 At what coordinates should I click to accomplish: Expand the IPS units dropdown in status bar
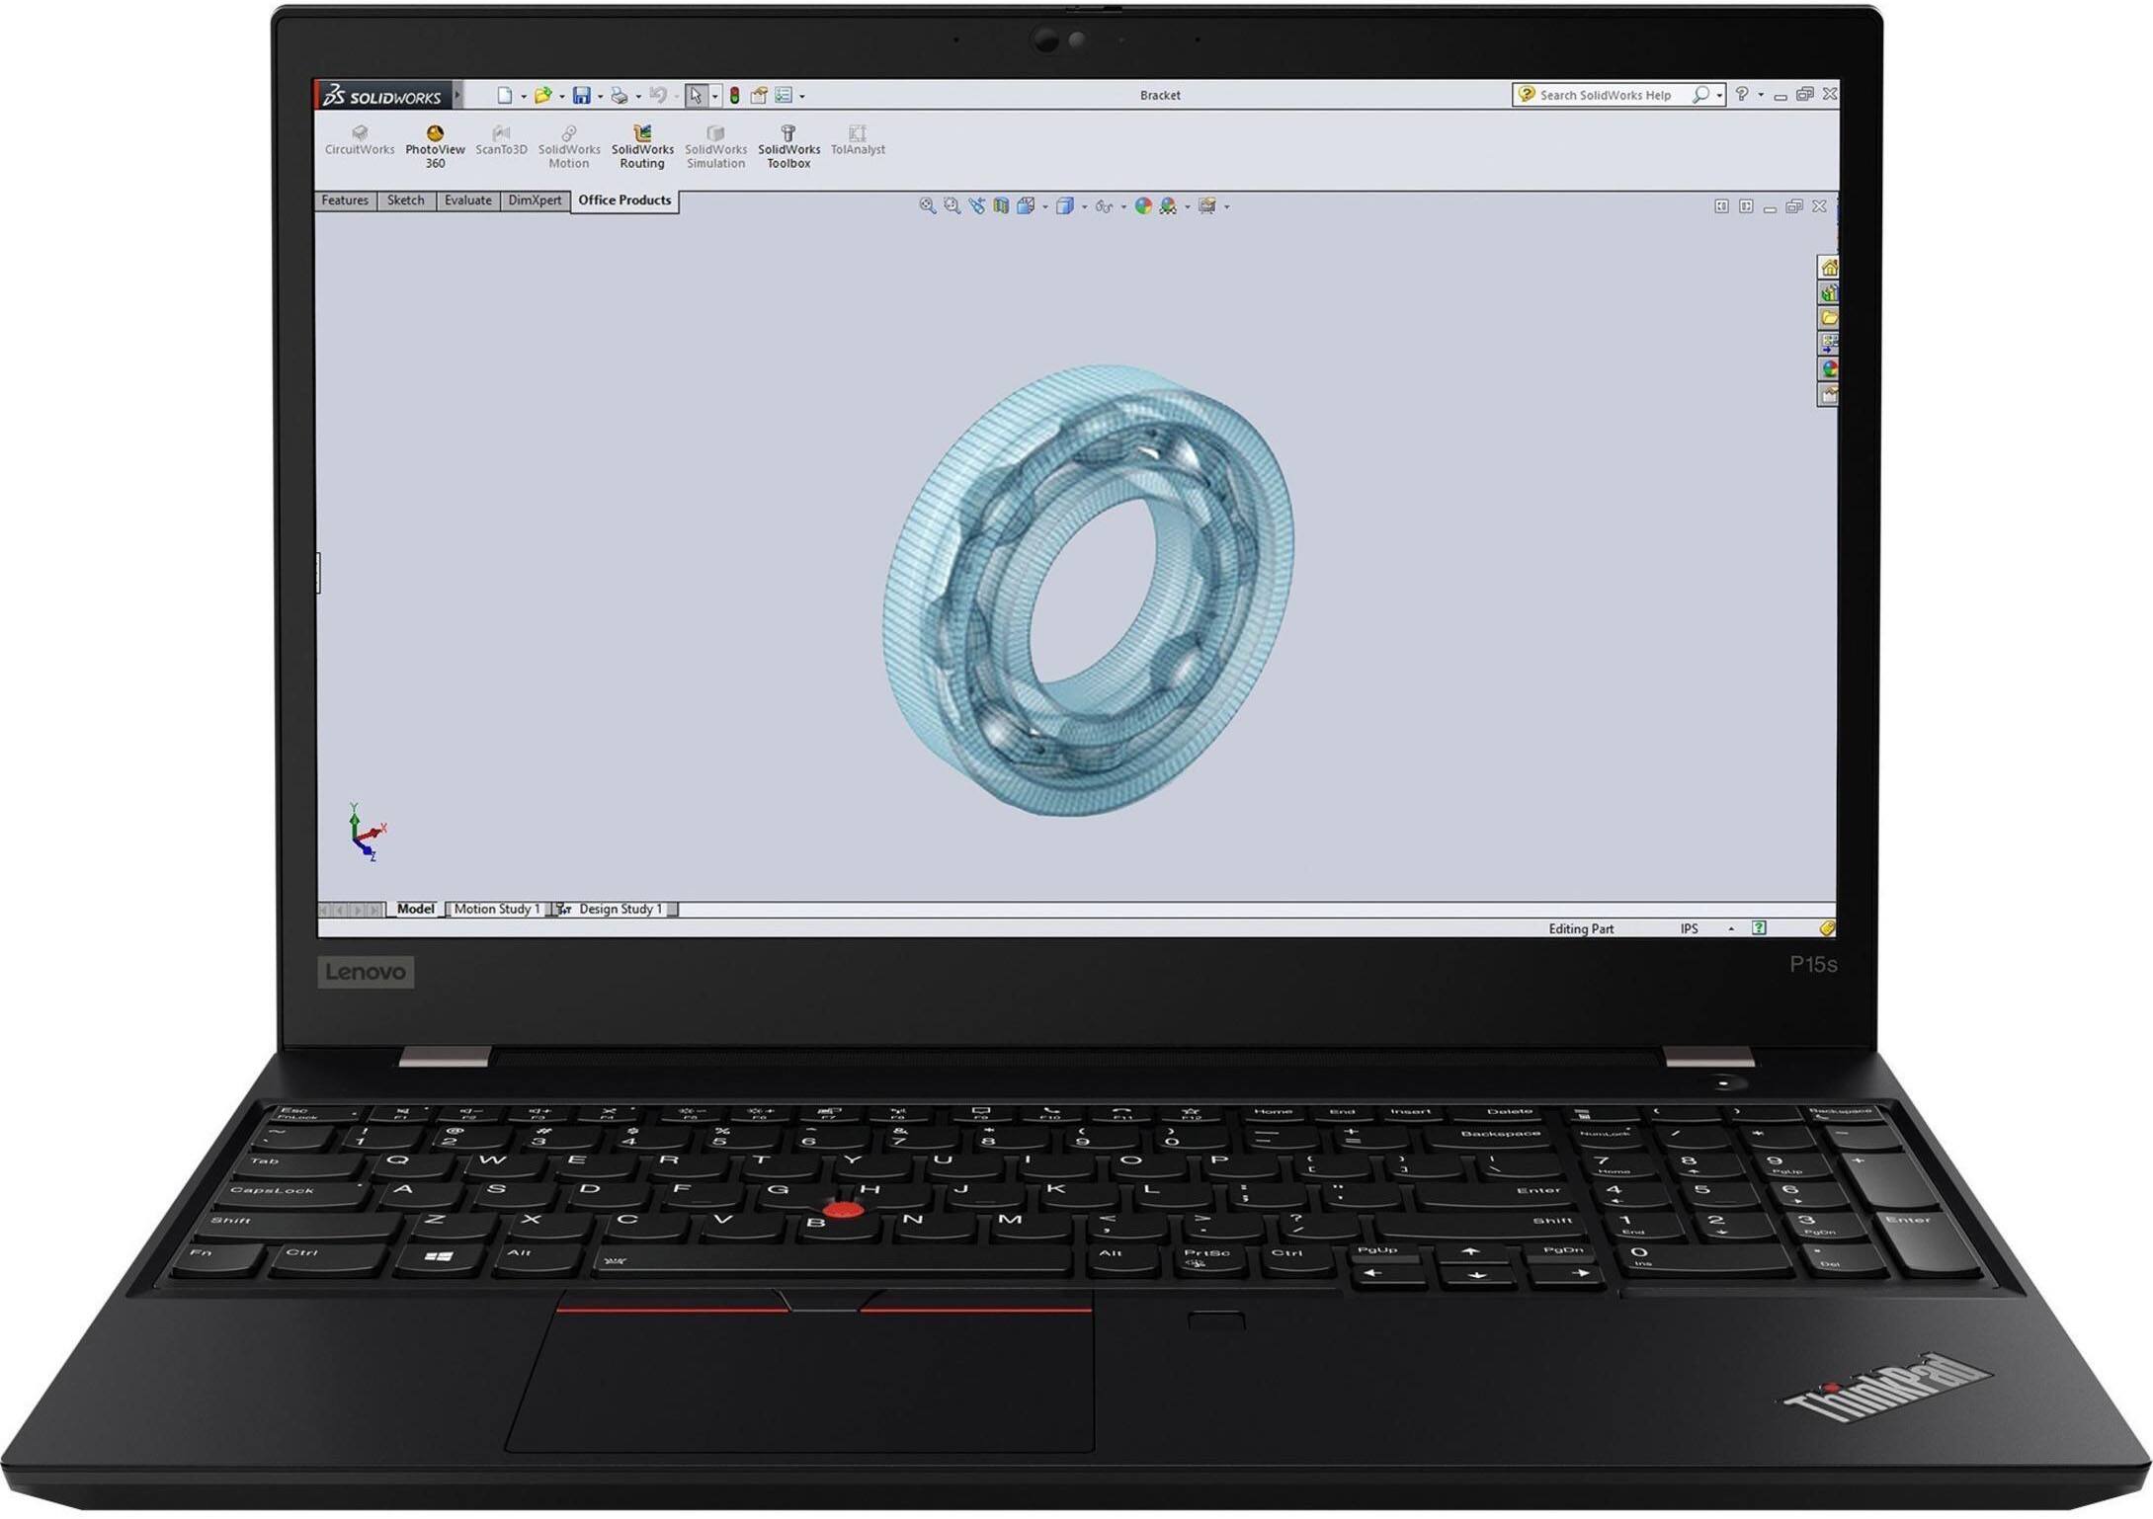[x=1731, y=928]
